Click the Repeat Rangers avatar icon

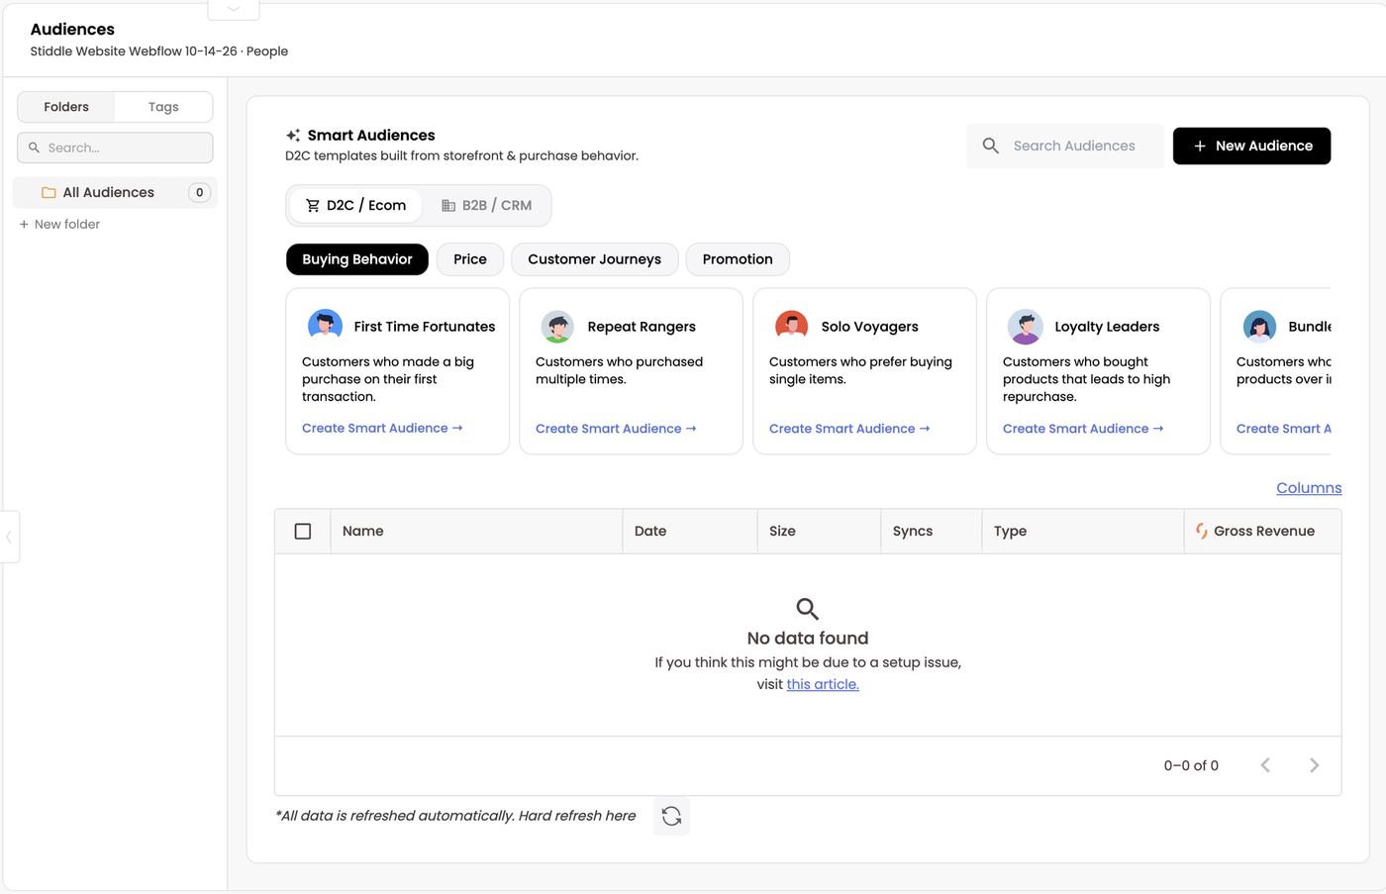558,326
